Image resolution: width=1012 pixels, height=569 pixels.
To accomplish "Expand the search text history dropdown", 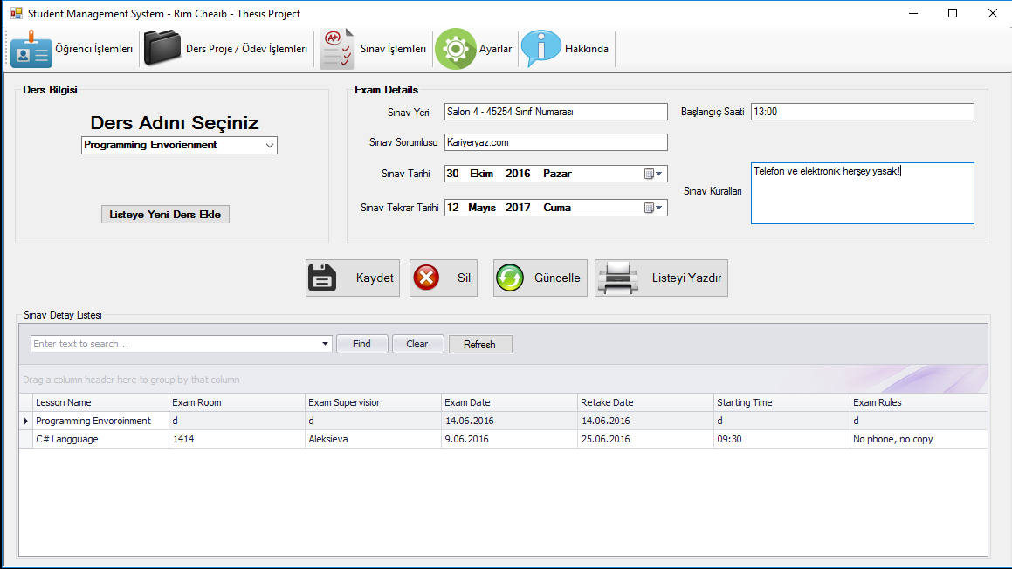I will (x=325, y=344).
